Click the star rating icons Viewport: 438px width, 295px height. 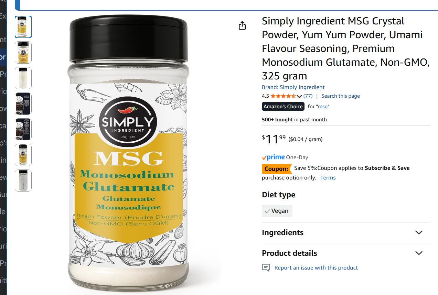[283, 96]
